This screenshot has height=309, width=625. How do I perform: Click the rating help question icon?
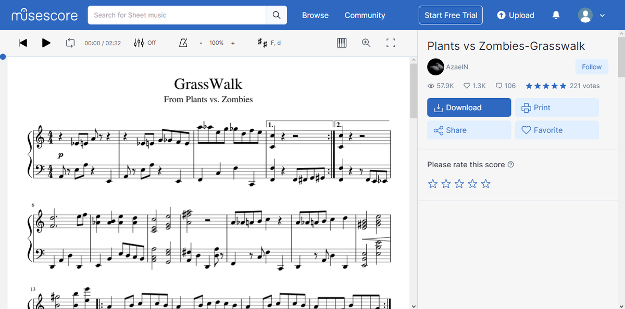510,165
